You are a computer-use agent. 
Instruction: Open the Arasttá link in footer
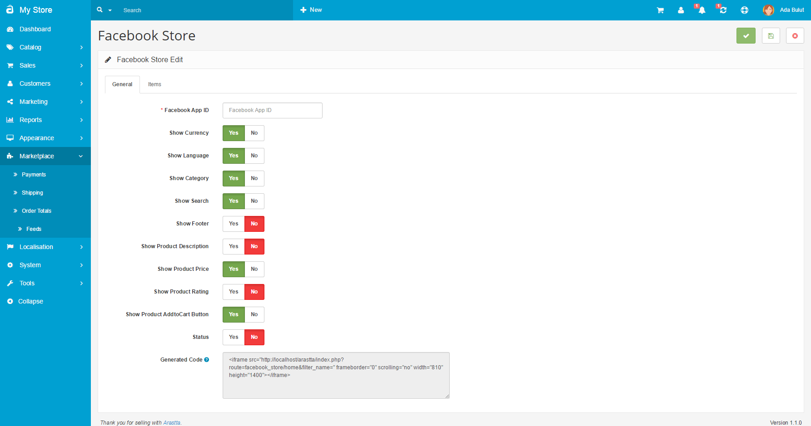point(172,422)
